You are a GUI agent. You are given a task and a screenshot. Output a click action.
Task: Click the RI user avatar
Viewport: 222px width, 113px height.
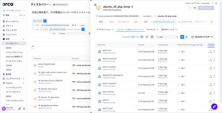[4, 109]
